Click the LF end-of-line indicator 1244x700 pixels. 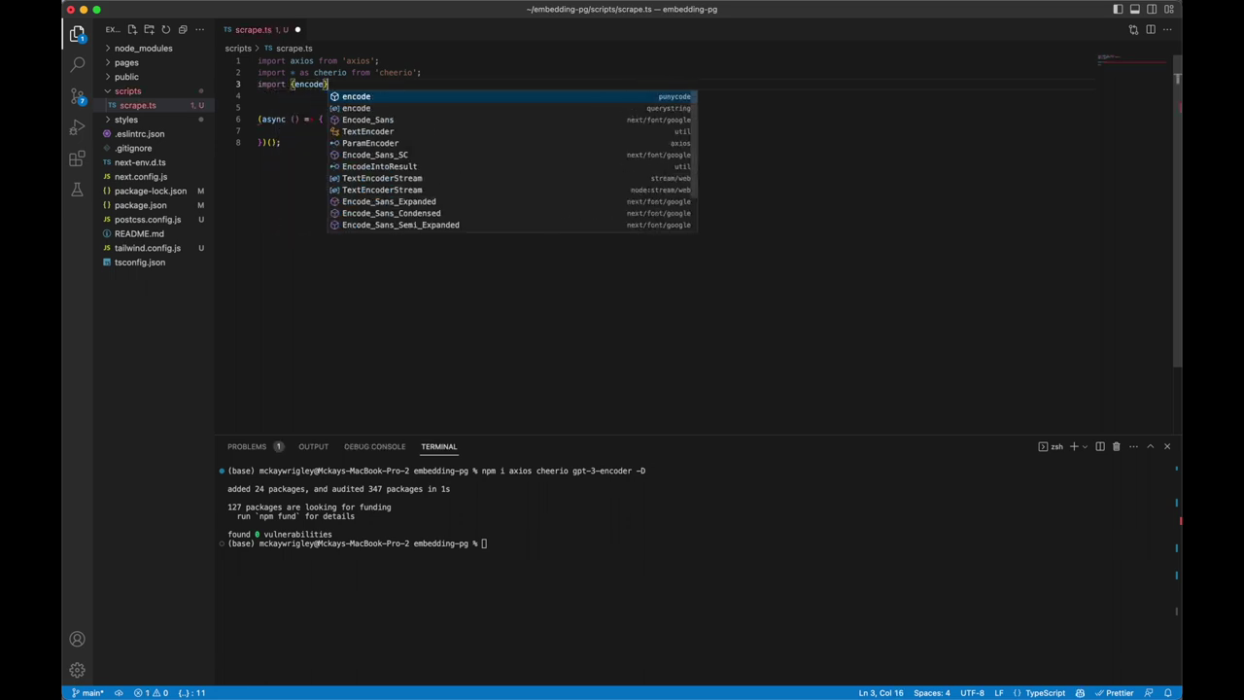998,693
